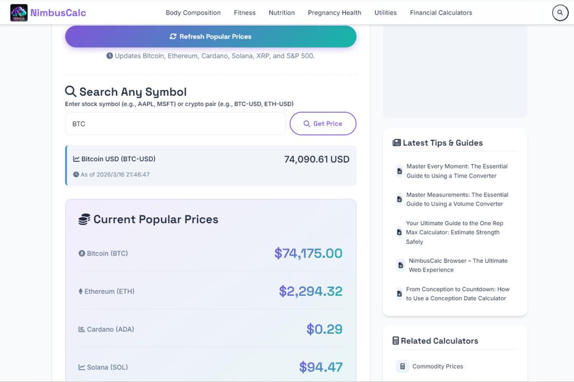Click the calculator icon beside Commodity Prices
The height and width of the screenshot is (382, 574).
[x=402, y=366]
